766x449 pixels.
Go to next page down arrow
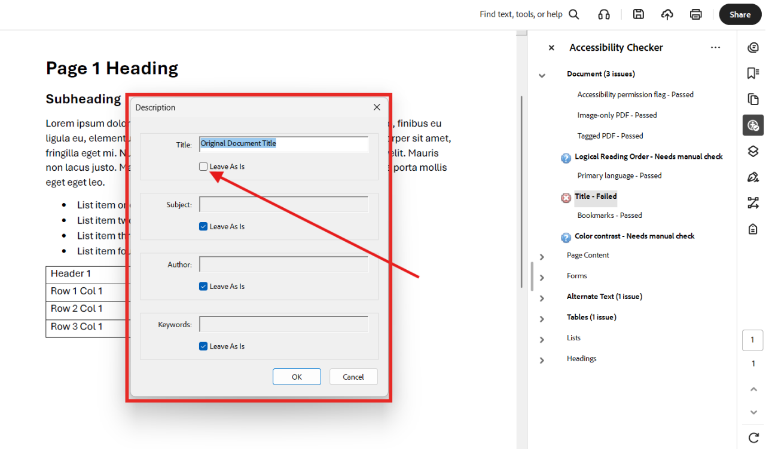pos(753,413)
